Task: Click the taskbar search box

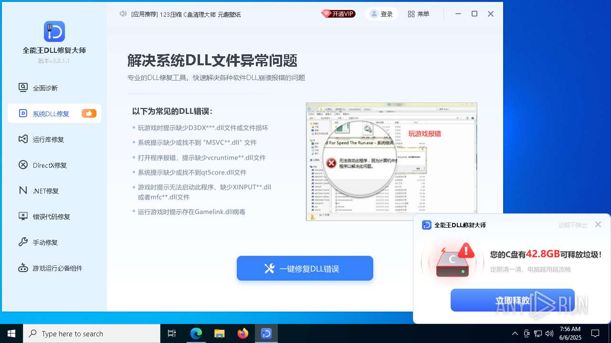Action: point(92,333)
